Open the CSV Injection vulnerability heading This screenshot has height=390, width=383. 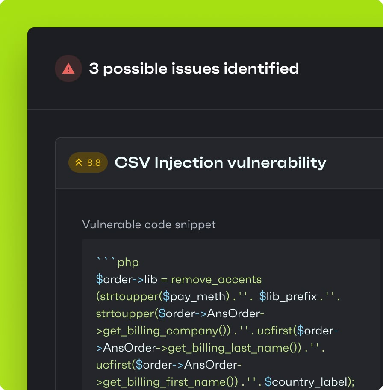click(x=220, y=162)
